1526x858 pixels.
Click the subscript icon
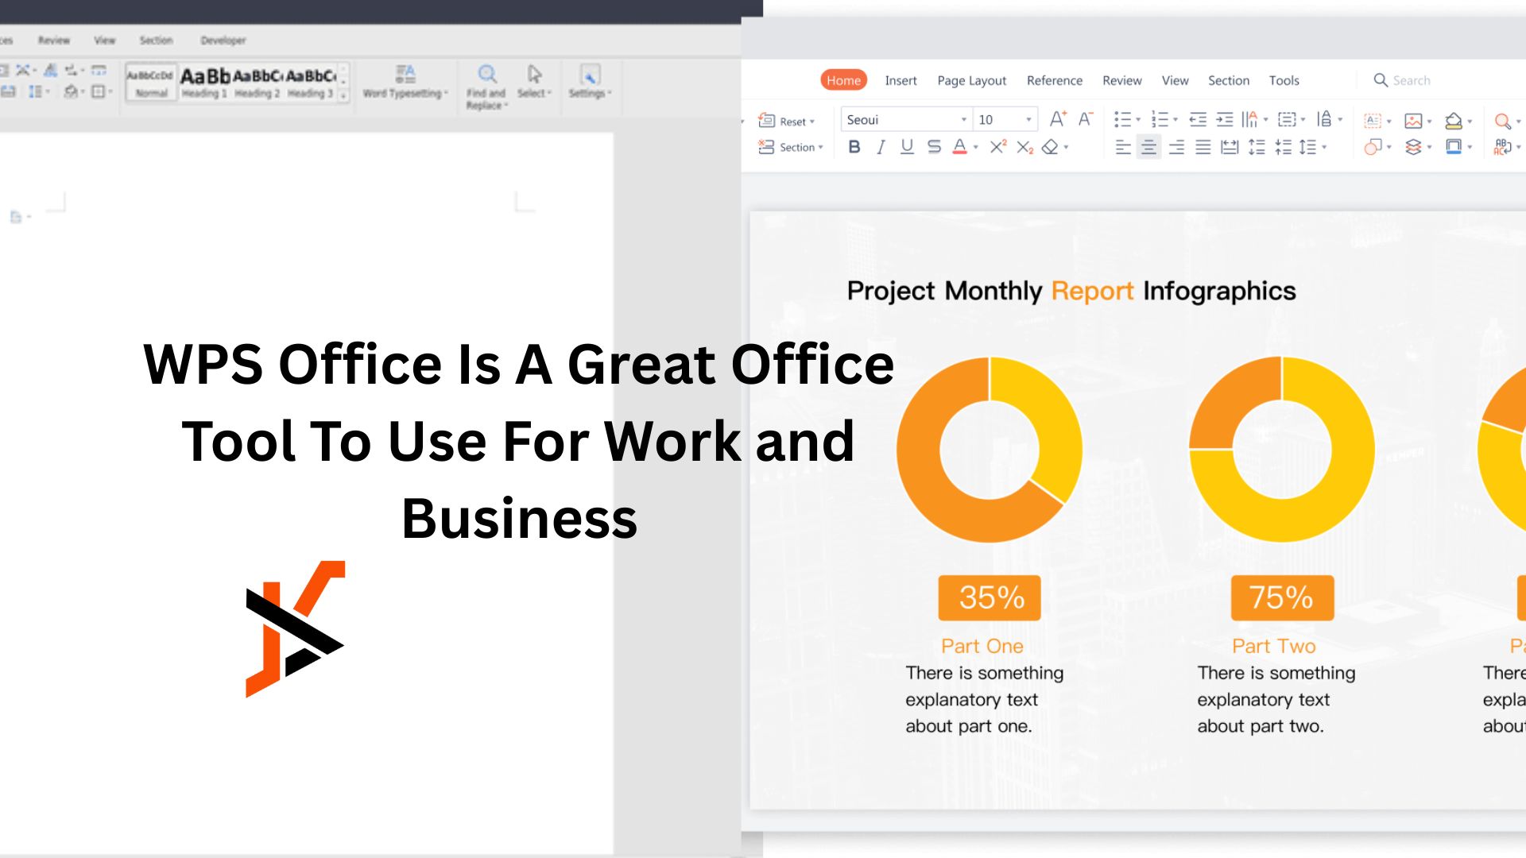[x=1024, y=147]
